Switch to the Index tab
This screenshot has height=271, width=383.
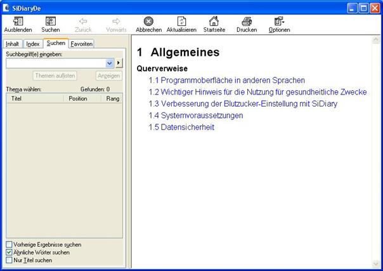[33, 44]
